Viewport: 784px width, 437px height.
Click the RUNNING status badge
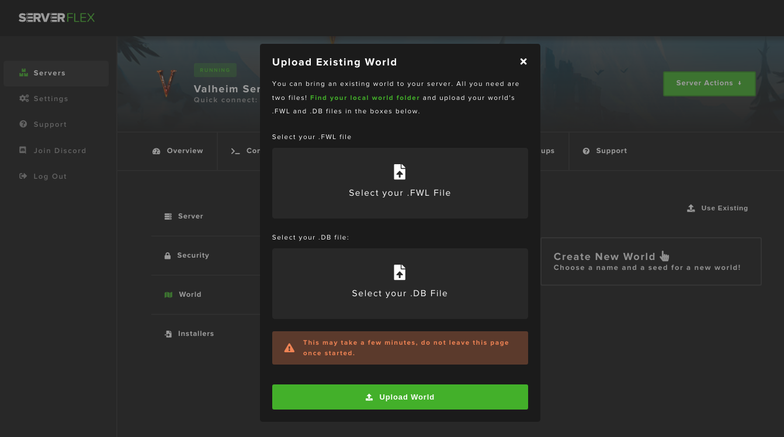coord(215,70)
